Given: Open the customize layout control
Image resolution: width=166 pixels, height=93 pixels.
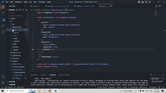Looking at the screenshot, I should [x=149, y=2].
